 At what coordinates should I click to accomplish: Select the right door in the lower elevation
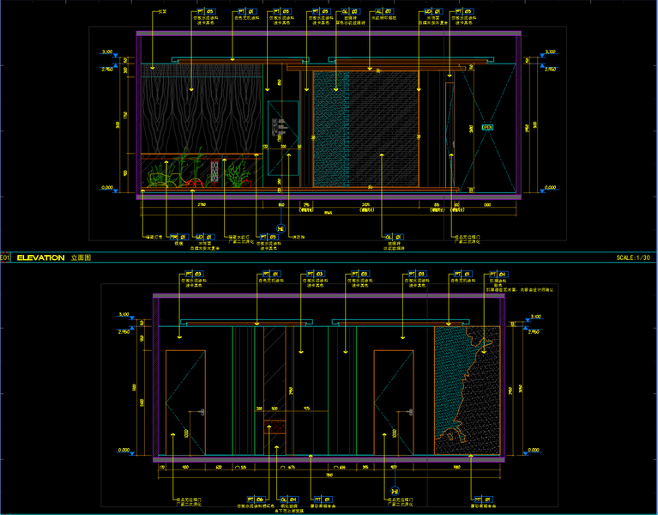(x=394, y=403)
